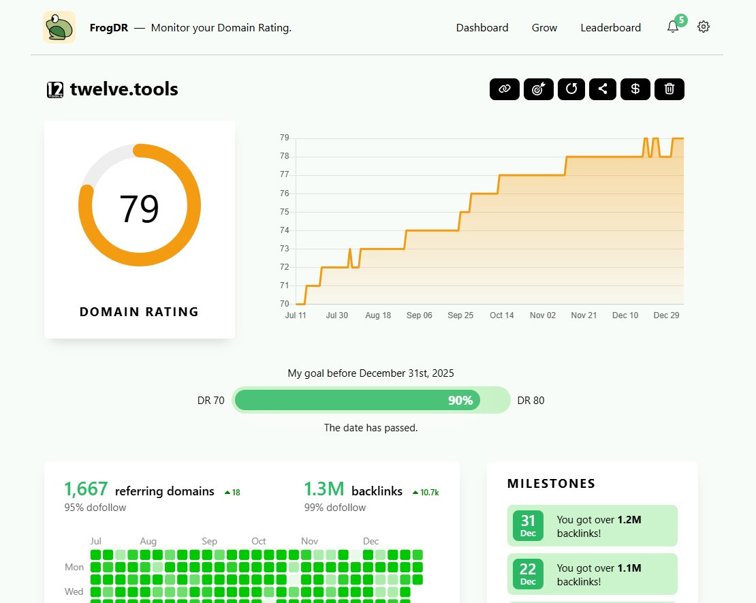Click the twelve.tools favicon icon

coord(55,90)
